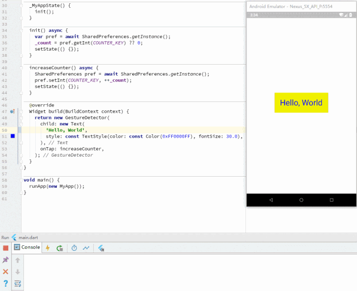This screenshot has height=291, width=357.
Task: Click init(); call on line 31
Action: [45, 12]
